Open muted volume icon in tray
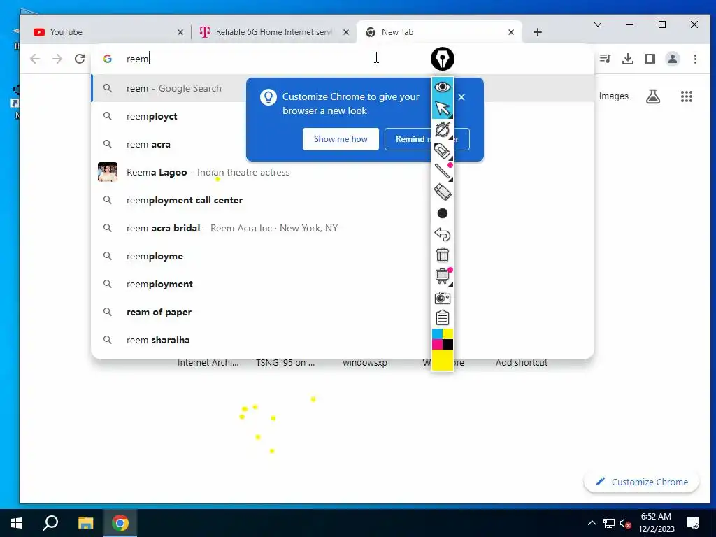716x537 pixels. pos(626,523)
